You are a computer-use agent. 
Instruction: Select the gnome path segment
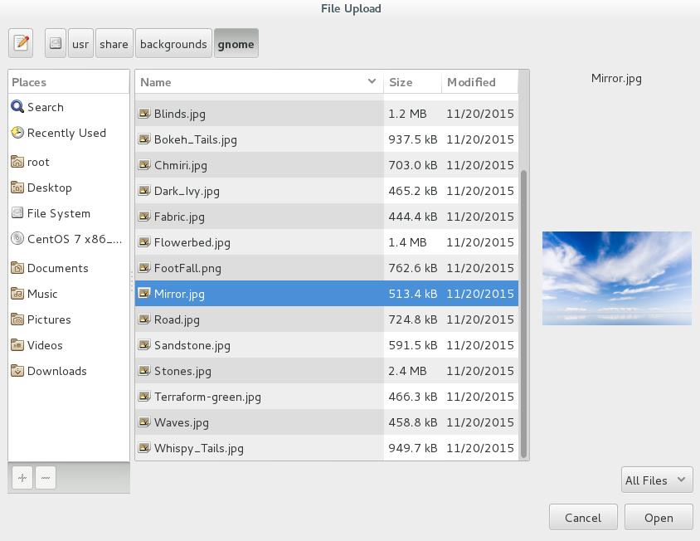(236, 43)
